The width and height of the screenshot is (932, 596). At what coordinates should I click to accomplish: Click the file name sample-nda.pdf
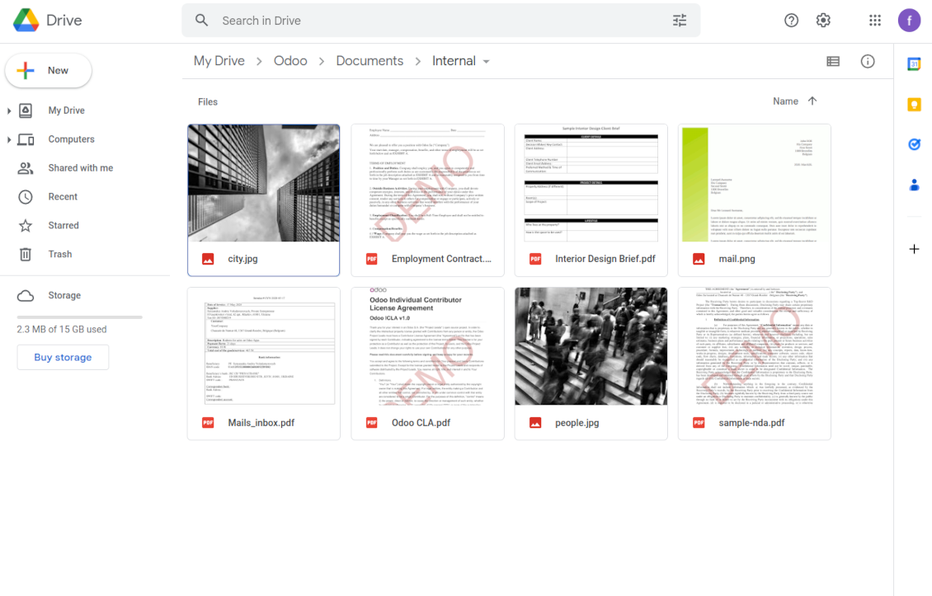(x=751, y=423)
